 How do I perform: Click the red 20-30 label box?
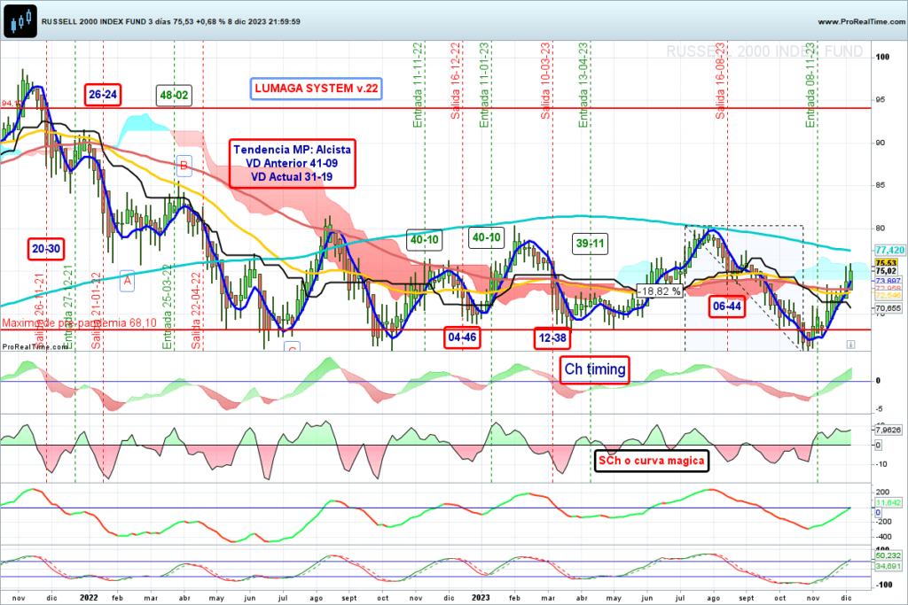(46, 249)
